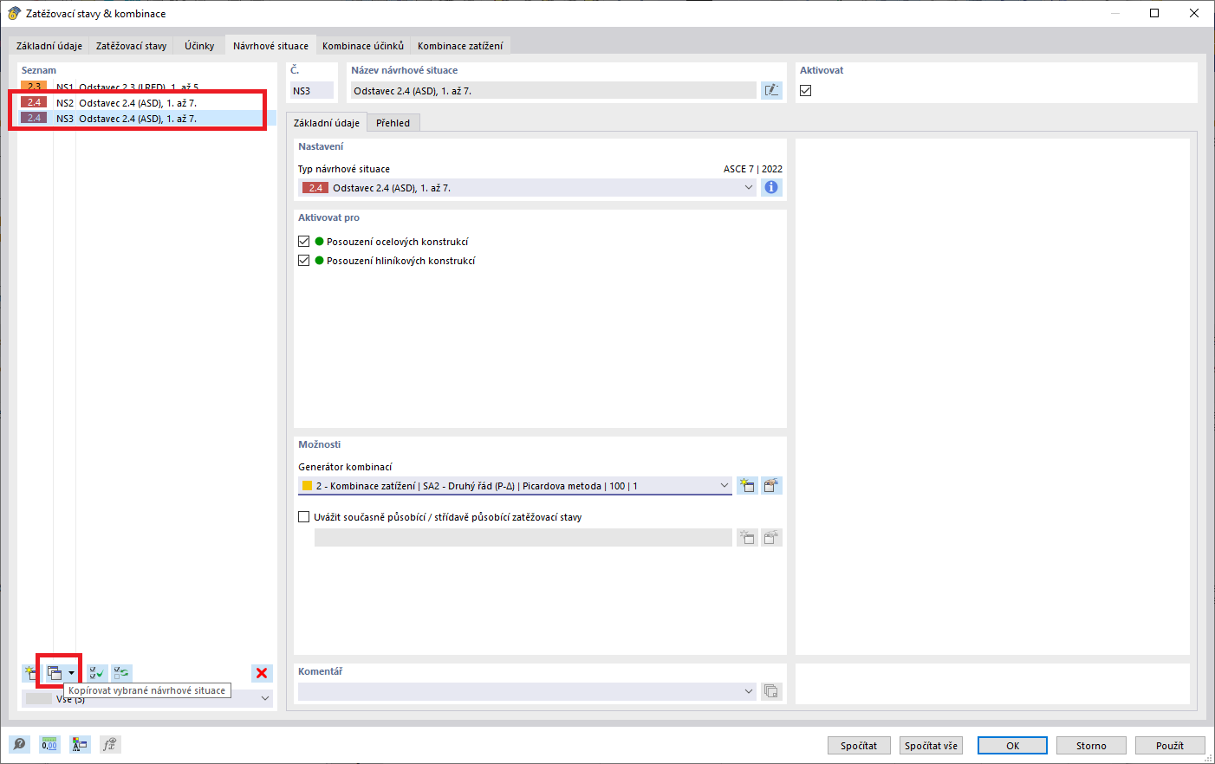Image resolution: width=1215 pixels, height=764 pixels.
Task: Invert selection of design situations
Action: click(x=121, y=673)
